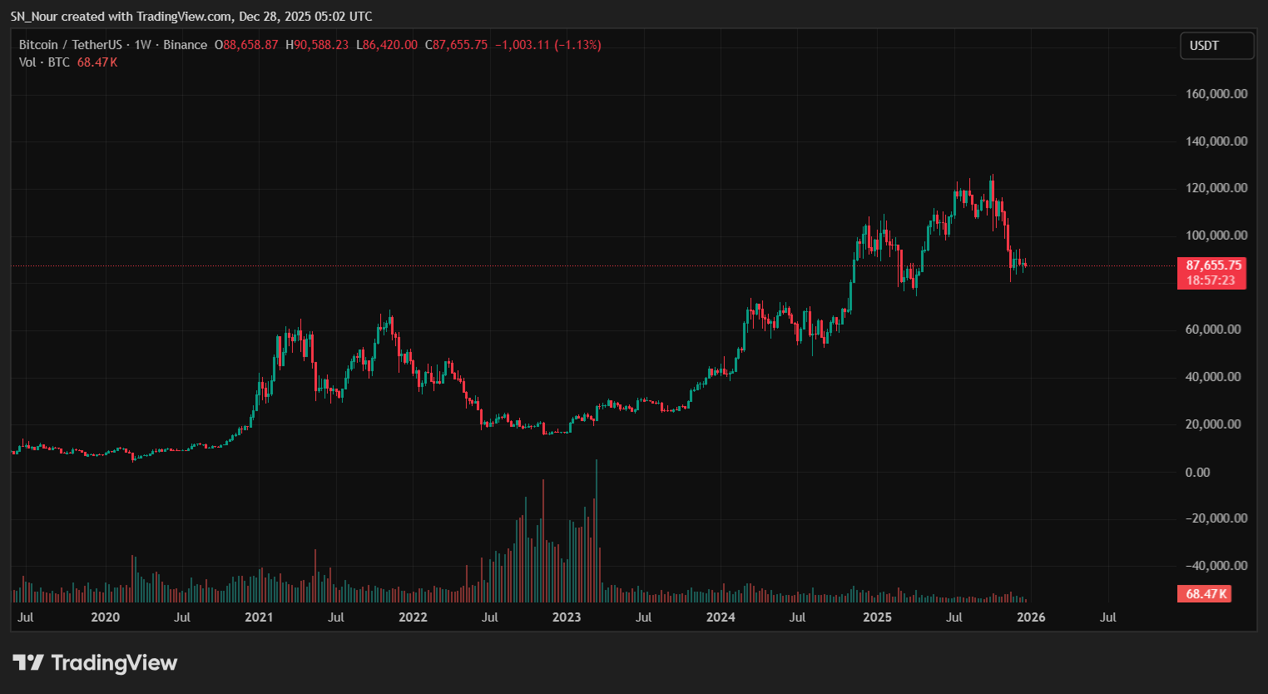The image size is (1268, 694).
Task: Select the 1W interval label
Action: click(143, 45)
